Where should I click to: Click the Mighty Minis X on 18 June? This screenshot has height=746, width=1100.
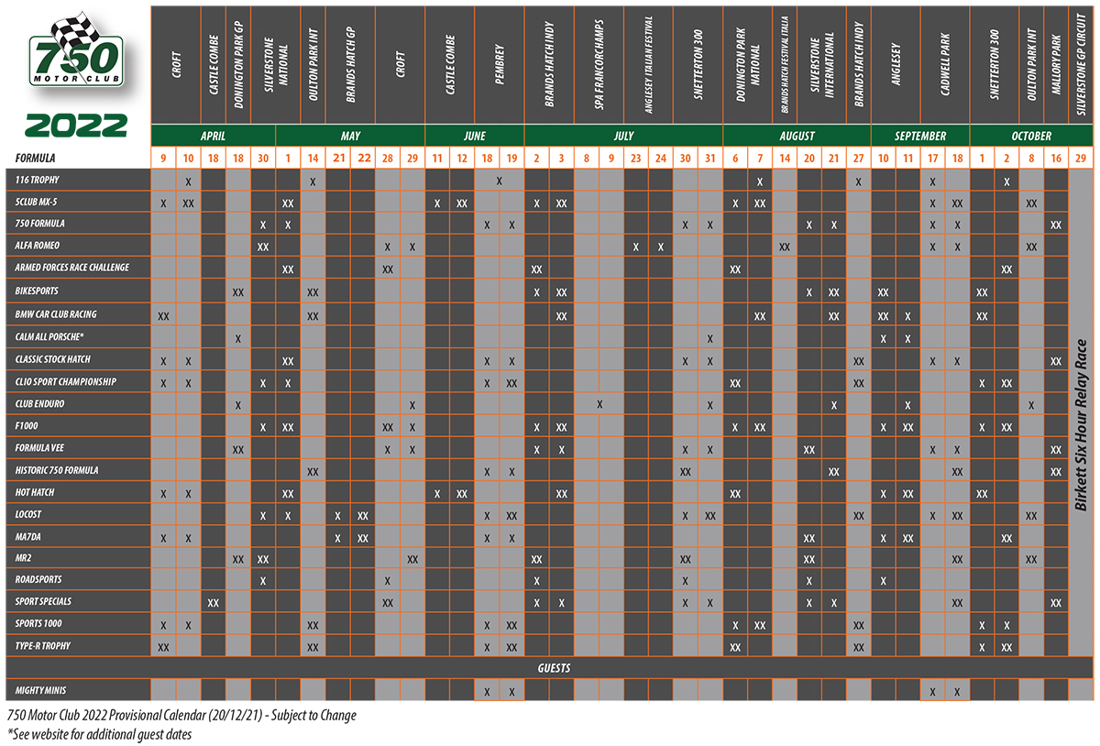pos(487,692)
